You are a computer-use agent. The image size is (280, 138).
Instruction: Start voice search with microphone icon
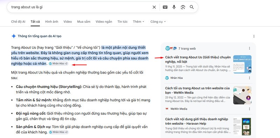[174, 7]
